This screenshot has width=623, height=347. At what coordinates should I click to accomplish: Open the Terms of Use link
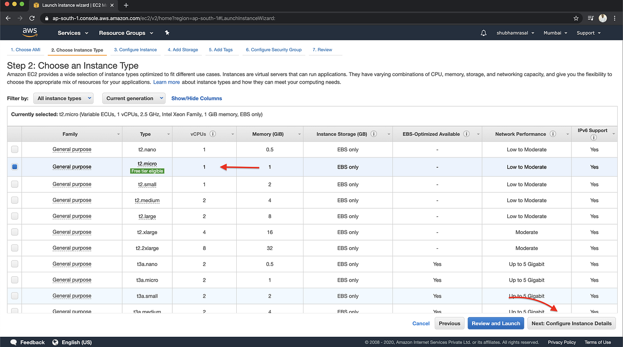point(598,342)
